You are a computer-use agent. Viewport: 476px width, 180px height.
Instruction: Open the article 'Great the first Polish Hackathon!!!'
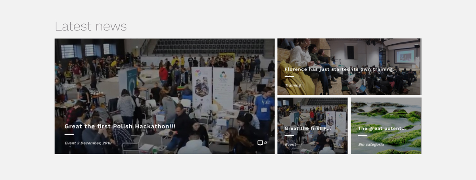click(x=120, y=126)
